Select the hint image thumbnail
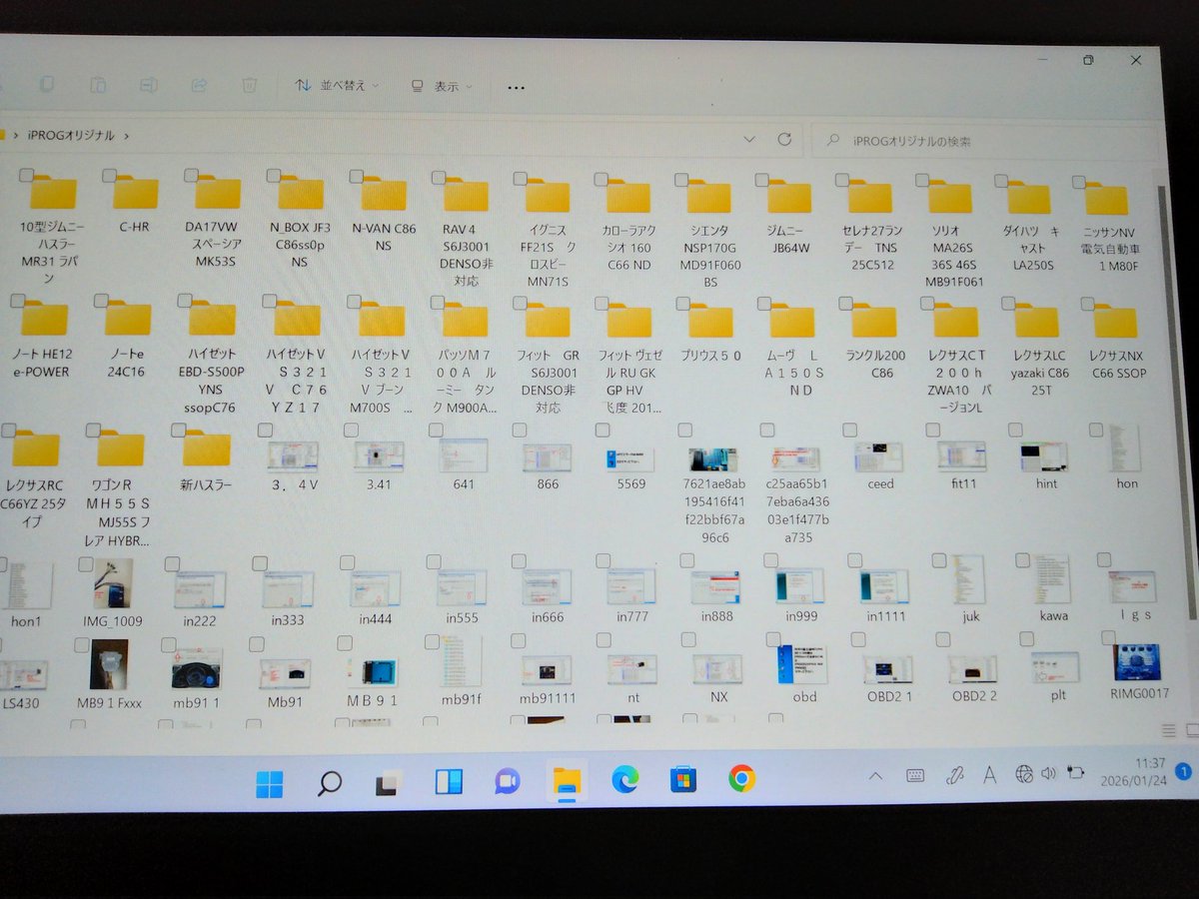This screenshot has width=1199, height=899. [x=1044, y=456]
